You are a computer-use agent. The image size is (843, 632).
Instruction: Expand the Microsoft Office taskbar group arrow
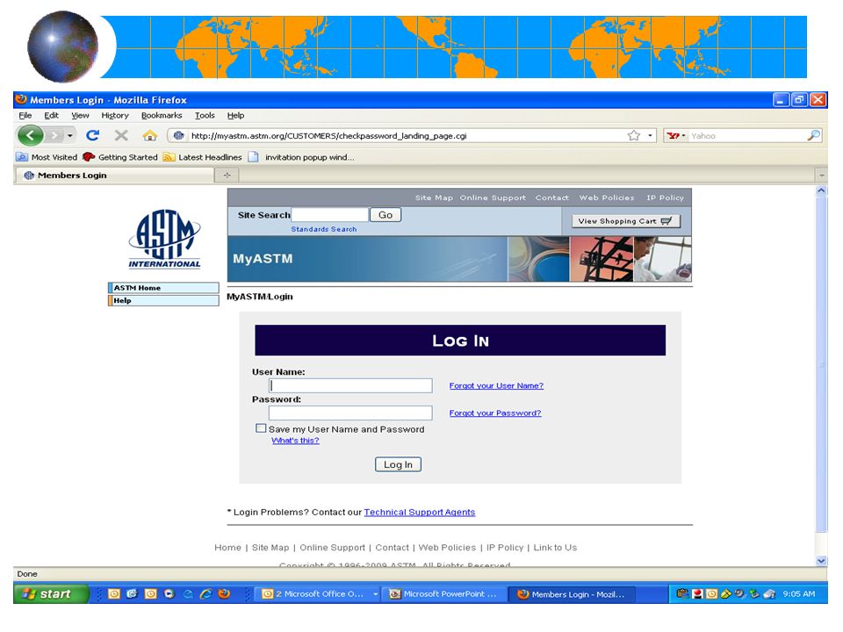[x=375, y=594]
